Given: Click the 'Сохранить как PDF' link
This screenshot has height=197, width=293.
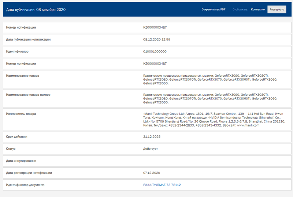Looking at the screenshot, I should click(213, 10).
